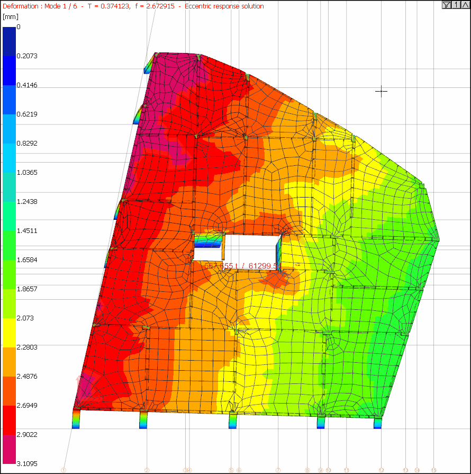The height and width of the screenshot is (474, 471).
Task: Select grid axis marker 2
Action: tap(147, 470)
